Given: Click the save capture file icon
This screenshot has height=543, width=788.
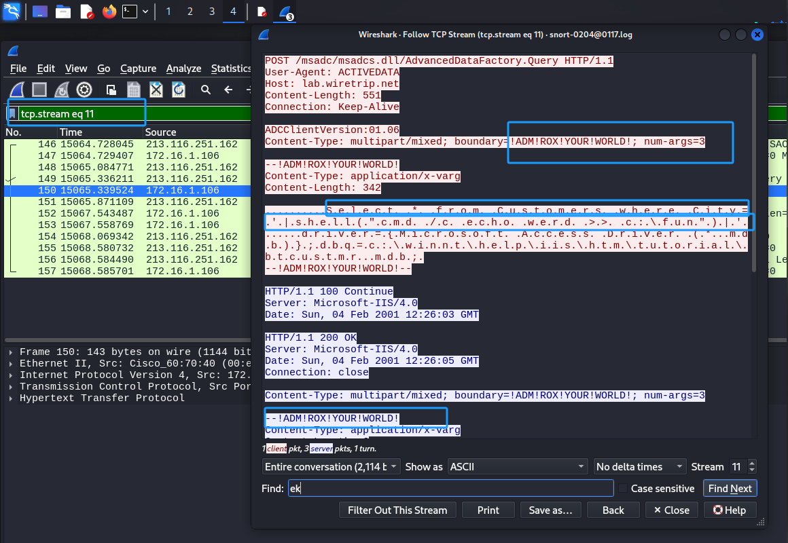Looking at the screenshot, I should (x=134, y=90).
